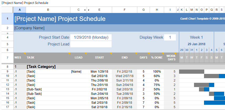
Task: Click the right hidden-column arrow before column E
Action: pos(89,10)
